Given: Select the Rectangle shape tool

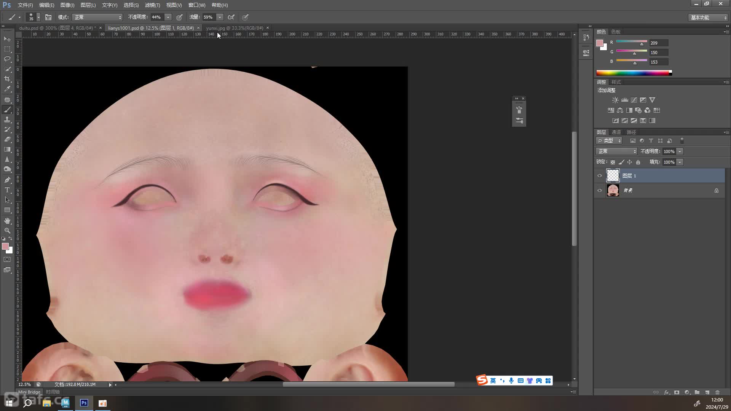Looking at the screenshot, I should (x=7, y=210).
